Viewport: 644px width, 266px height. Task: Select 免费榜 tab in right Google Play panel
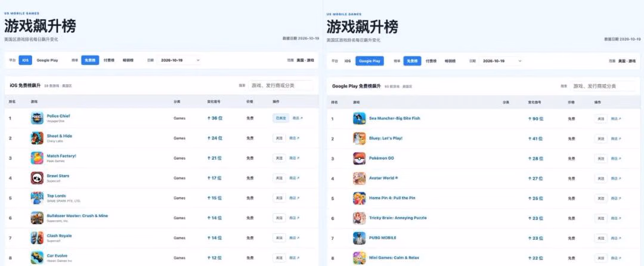point(412,61)
